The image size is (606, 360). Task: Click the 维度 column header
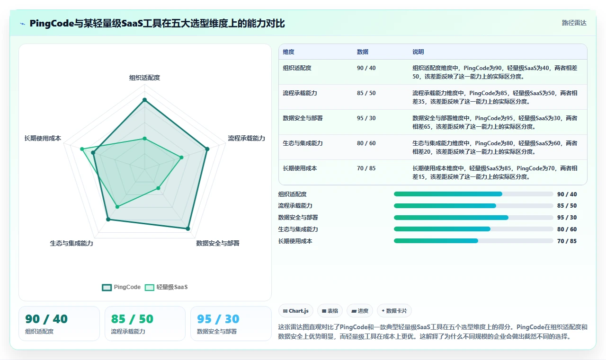[x=289, y=52]
